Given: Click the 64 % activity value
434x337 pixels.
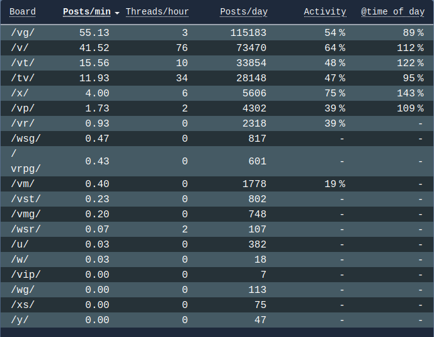Looking at the screenshot, I should pos(335,48).
